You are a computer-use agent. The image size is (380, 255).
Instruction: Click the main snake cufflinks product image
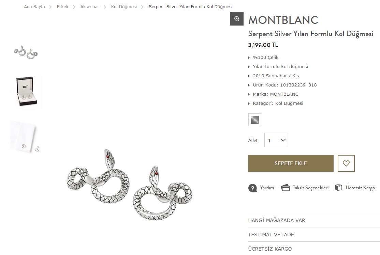pyautogui.click(x=129, y=185)
